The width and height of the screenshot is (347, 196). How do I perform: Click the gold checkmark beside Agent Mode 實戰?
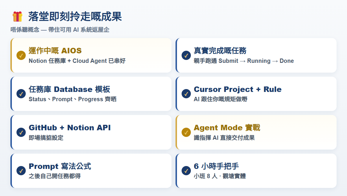(186, 132)
